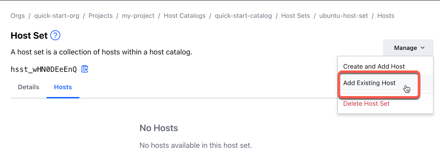440x162 pixels.
Task: Open quick-start-catalog via the breadcrumb
Action: coord(243,16)
